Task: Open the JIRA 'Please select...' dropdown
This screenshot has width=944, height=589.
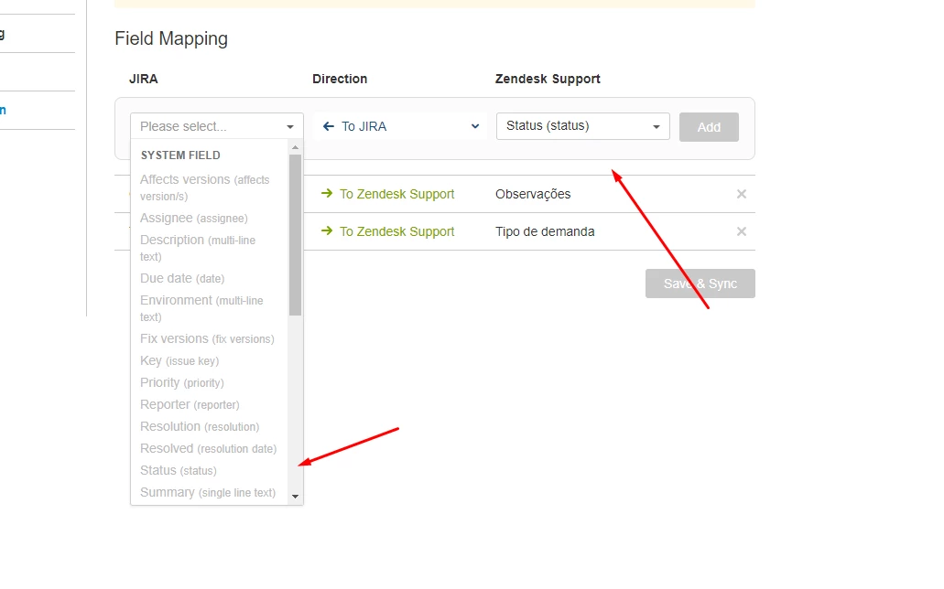Action: (217, 126)
